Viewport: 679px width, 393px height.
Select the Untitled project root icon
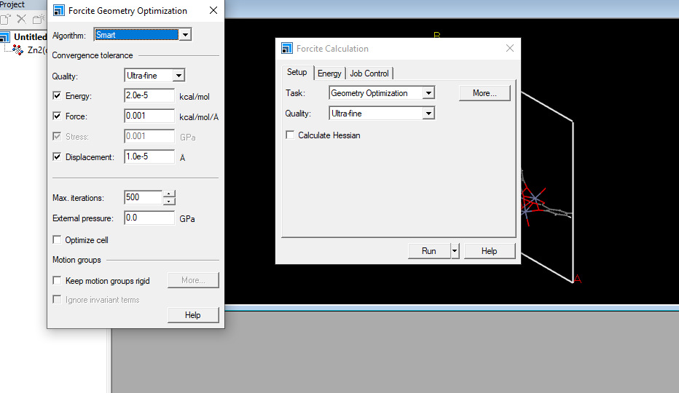(5, 37)
